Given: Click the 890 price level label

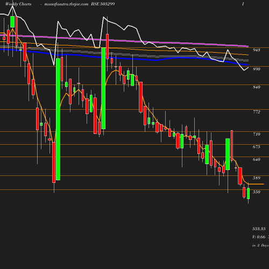Looking at the screenshot, I should pos(256,69).
